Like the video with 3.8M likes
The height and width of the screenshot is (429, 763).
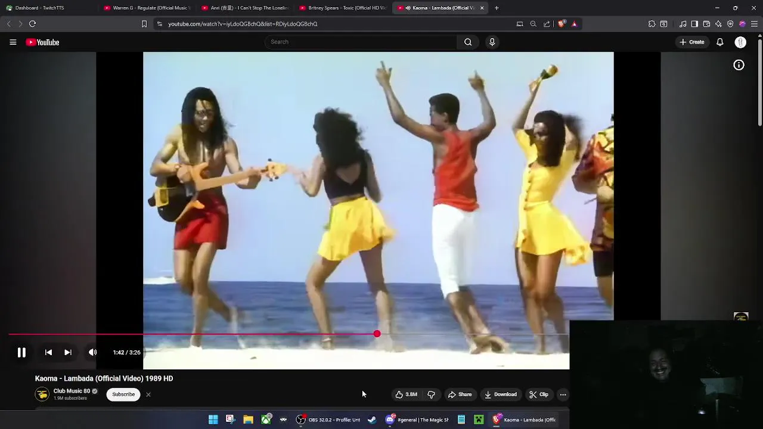point(406,394)
